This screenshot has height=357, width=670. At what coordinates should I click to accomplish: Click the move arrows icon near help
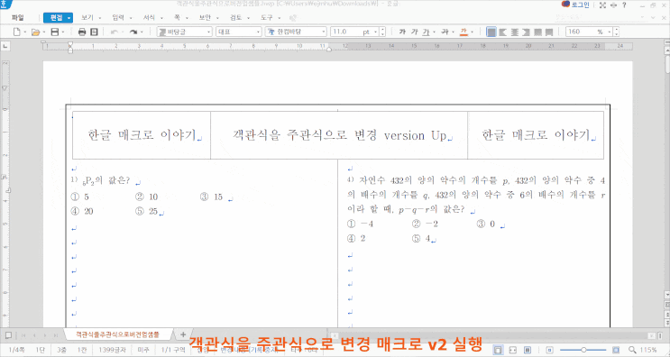(614, 5)
